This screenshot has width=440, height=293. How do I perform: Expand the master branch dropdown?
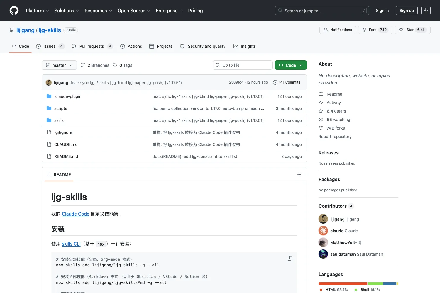(59, 65)
